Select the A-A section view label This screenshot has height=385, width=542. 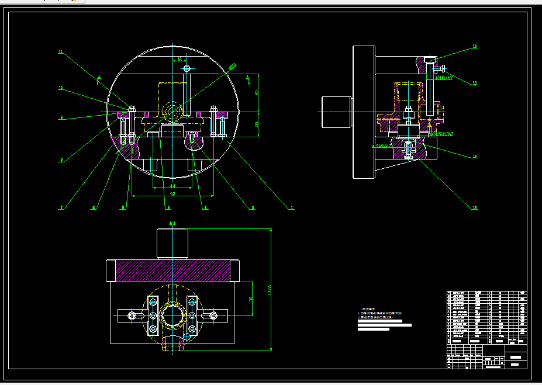pyautogui.click(x=172, y=223)
